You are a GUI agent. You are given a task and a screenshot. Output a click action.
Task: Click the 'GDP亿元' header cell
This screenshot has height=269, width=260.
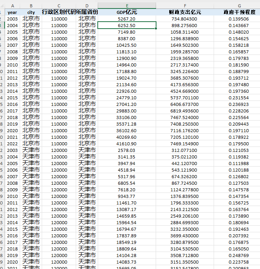127,12
